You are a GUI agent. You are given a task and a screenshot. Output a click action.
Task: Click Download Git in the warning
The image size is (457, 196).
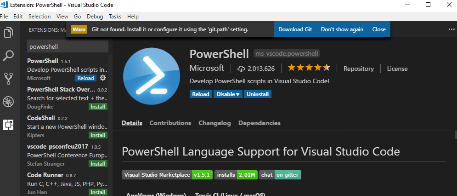pyautogui.click(x=295, y=29)
